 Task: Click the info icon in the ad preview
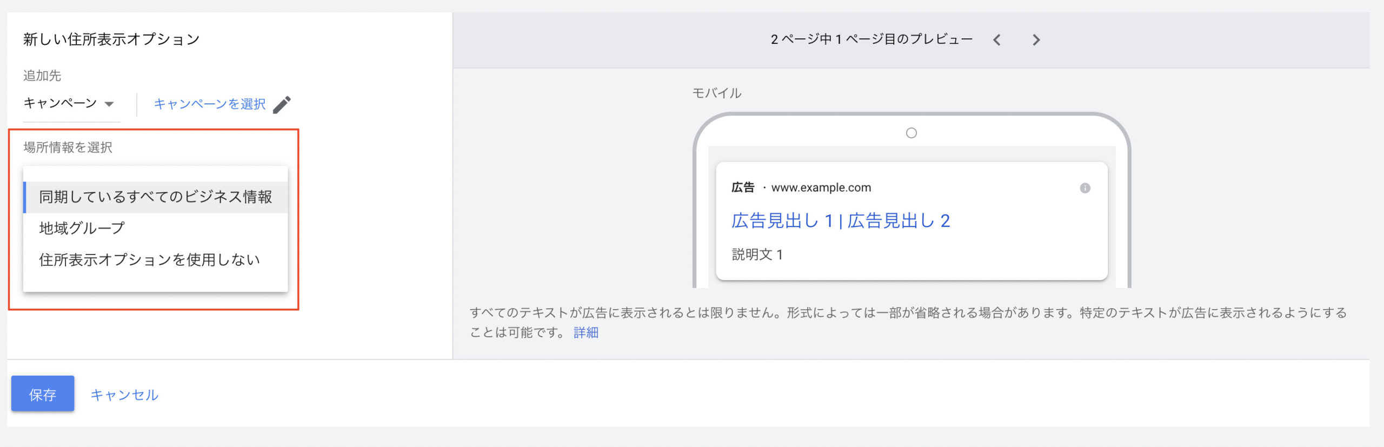[x=1084, y=188]
